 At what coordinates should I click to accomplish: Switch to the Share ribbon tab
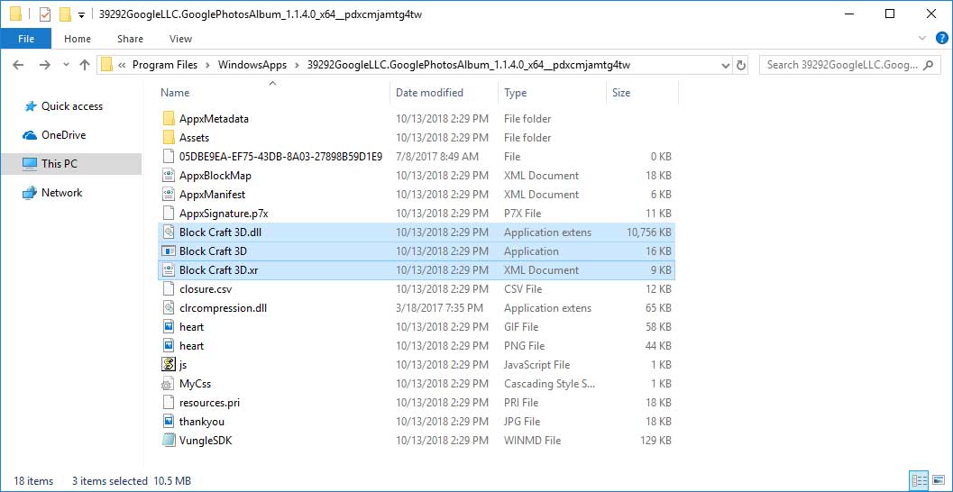[130, 39]
